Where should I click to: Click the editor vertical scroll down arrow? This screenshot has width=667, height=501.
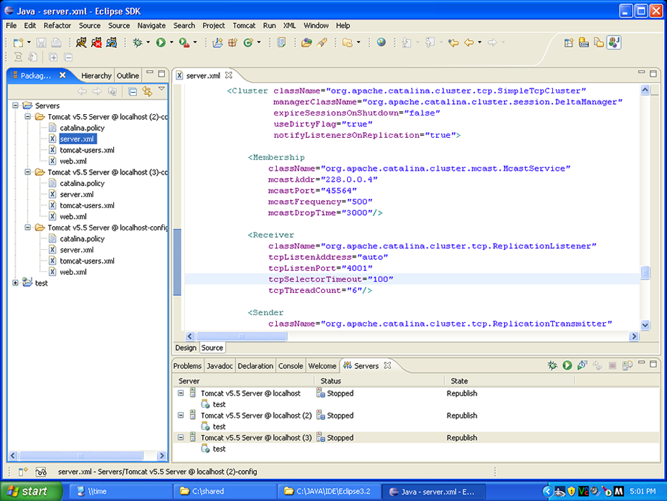[x=645, y=325]
